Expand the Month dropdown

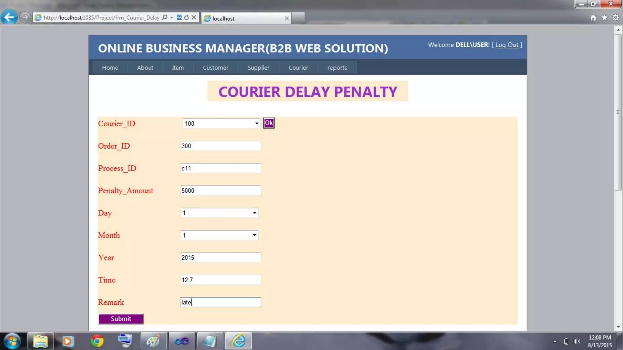[x=254, y=235]
